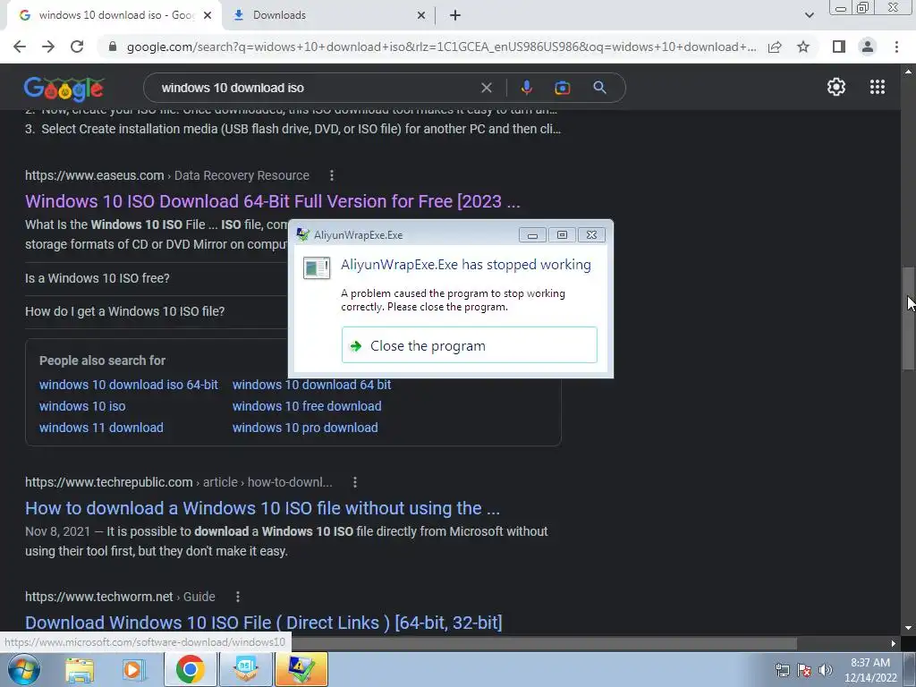Image resolution: width=916 pixels, height=687 pixels.
Task: Click the https://www.easeus.com breadcrumb text
Action: coord(95,175)
